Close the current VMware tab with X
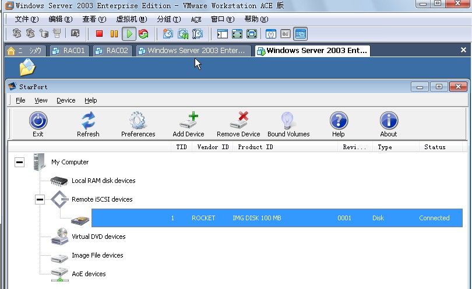This screenshot has width=472, height=289. (x=464, y=50)
